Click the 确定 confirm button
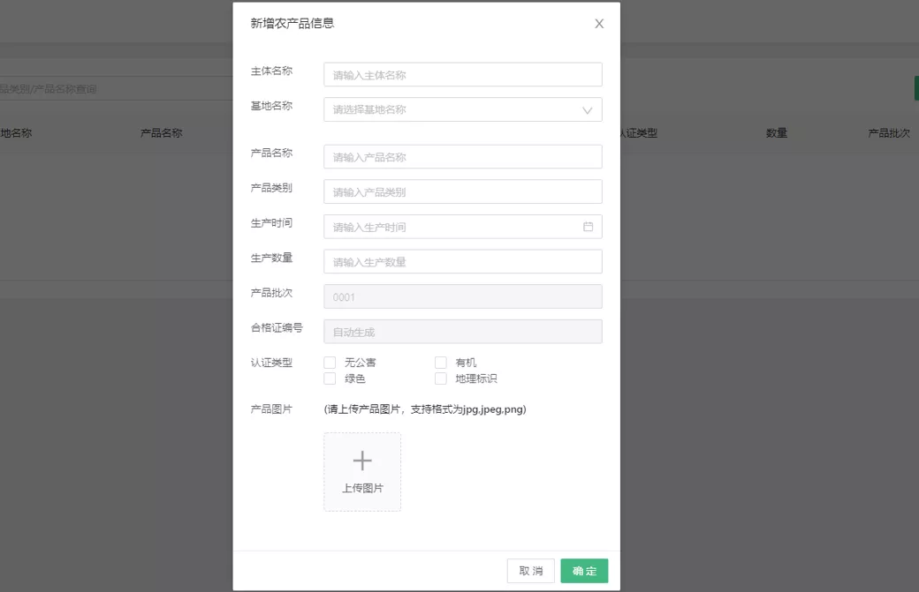The width and height of the screenshot is (919, 592). coord(584,571)
